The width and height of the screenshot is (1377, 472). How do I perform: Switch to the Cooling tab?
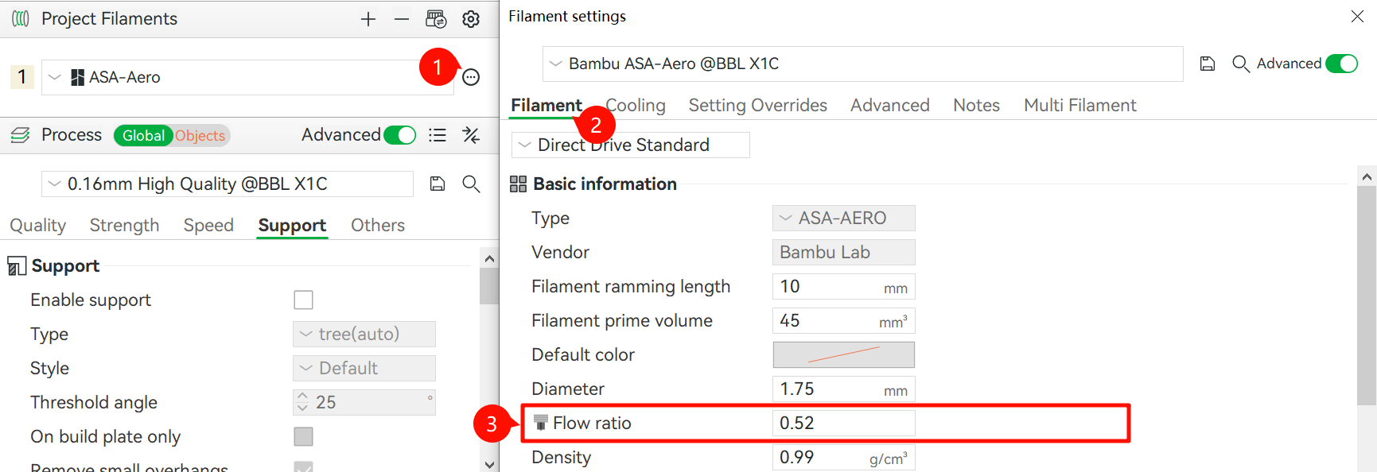coord(636,105)
